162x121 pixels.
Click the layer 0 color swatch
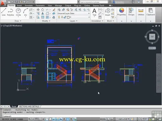point(68,17)
